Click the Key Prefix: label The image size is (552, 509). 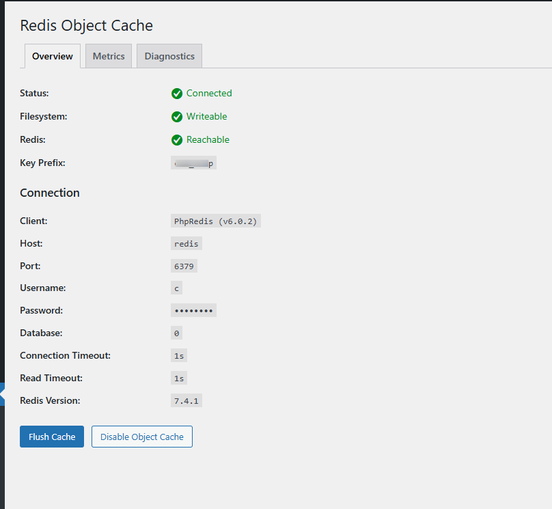[42, 163]
